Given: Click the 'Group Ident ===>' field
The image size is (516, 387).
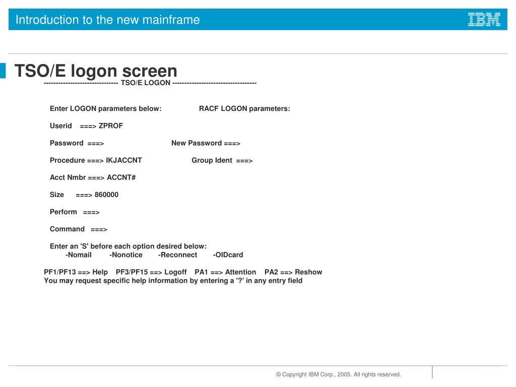Looking at the screenshot, I should coord(222,160).
